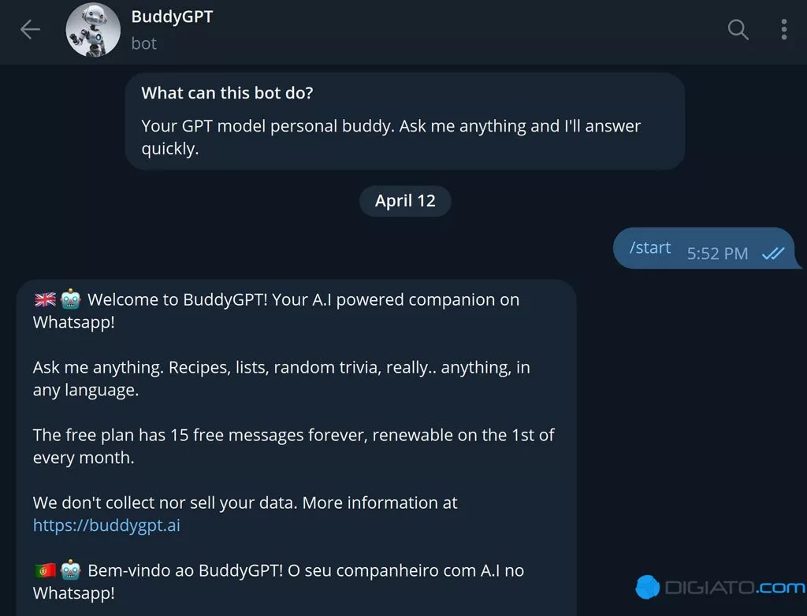Open the three-dot options menu
This screenshot has width=807, height=616.
[x=784, y=29]
